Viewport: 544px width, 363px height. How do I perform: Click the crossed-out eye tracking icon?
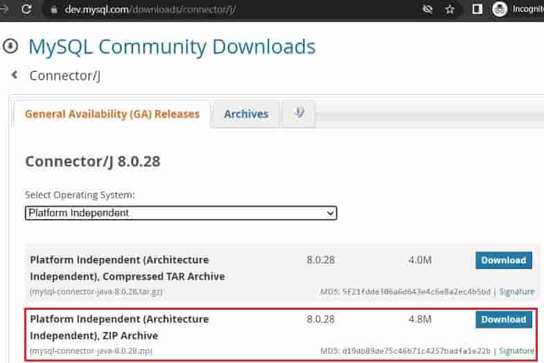click(428, 10)
